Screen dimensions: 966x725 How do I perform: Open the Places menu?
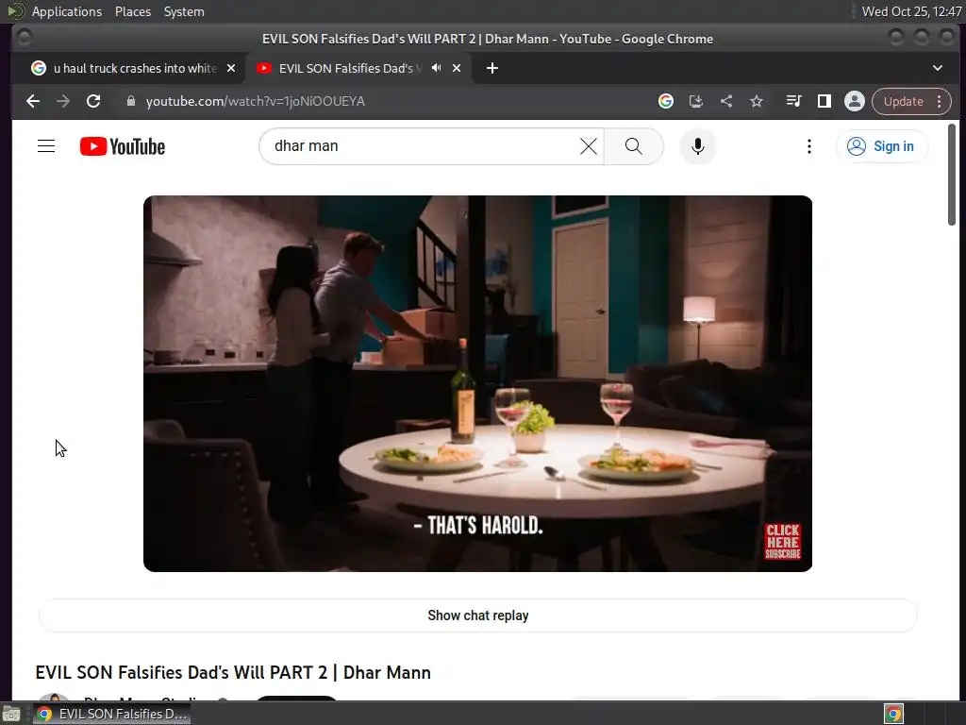pyautogui.click(x=133, y=11)
